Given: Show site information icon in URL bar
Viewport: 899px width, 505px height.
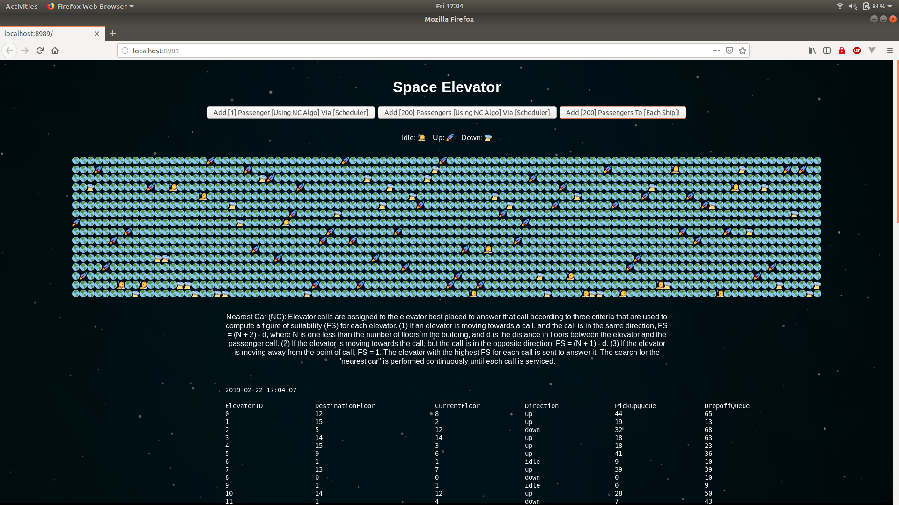Looking at the screenshot, I should point(125,50).
